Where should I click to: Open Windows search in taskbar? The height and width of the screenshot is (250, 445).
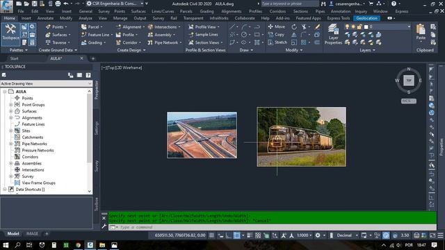pyautogui.click(x=17, y=245)
